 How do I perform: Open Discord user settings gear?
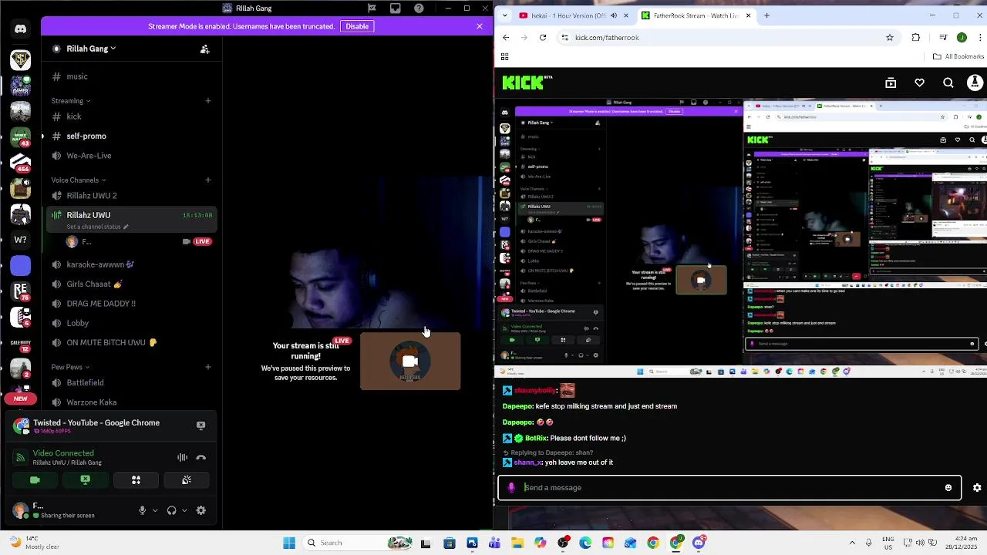[200, 510]
